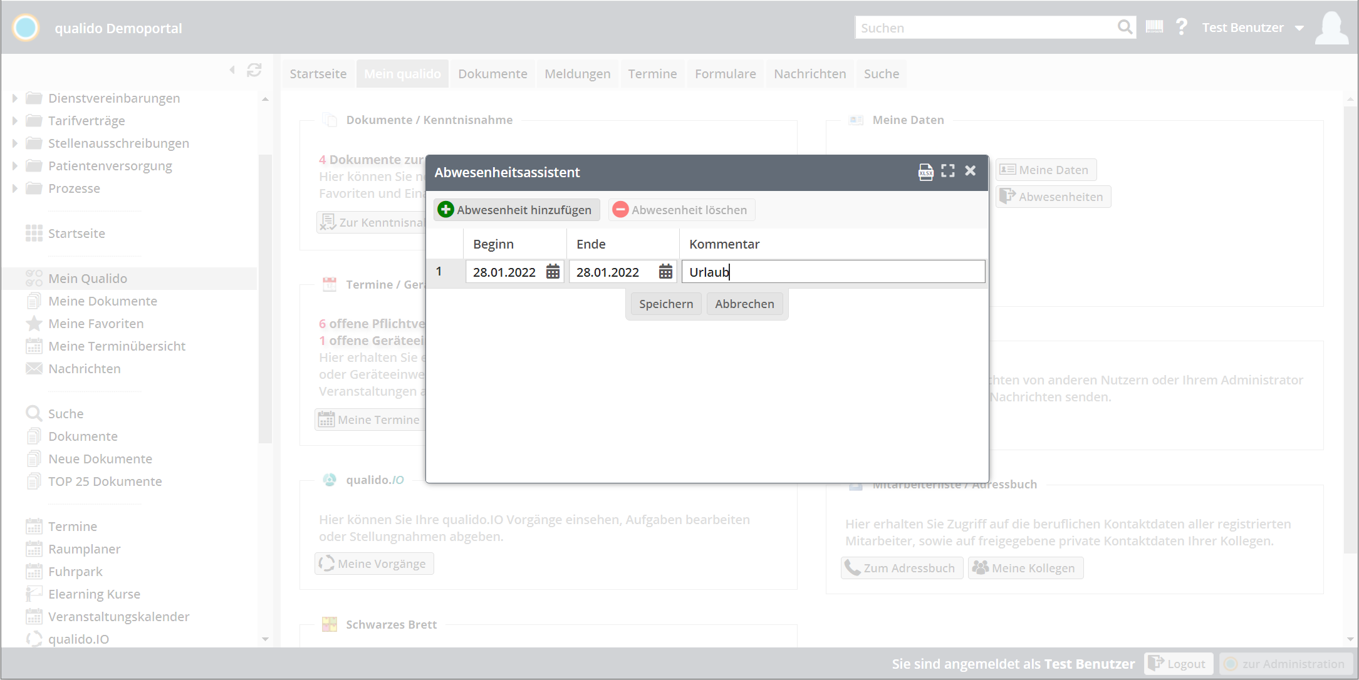Close the Abwesenheitsassistent dialog
This screenshot has height=680, width=1359.
(971, 171)
